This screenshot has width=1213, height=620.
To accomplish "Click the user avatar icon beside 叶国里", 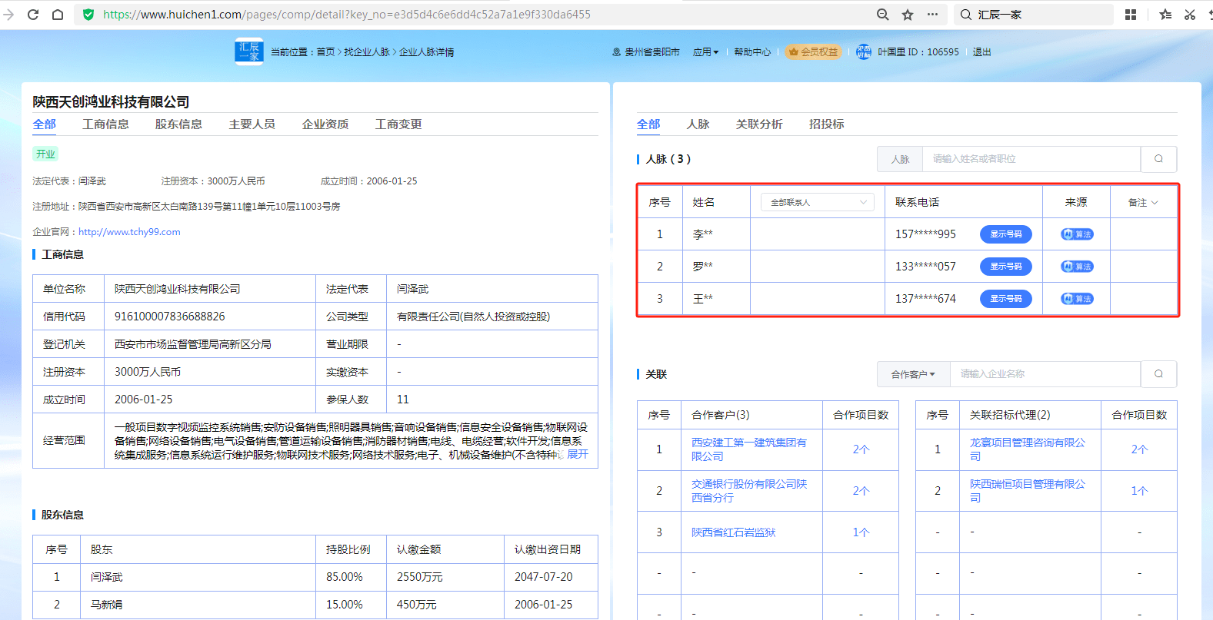I will click(x=864, y=51).
